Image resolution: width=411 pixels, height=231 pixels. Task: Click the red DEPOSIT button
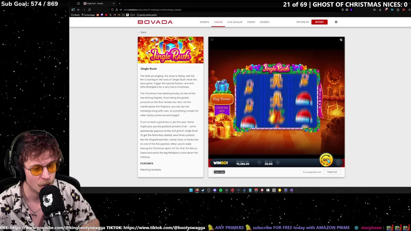(x=319, y=22)
